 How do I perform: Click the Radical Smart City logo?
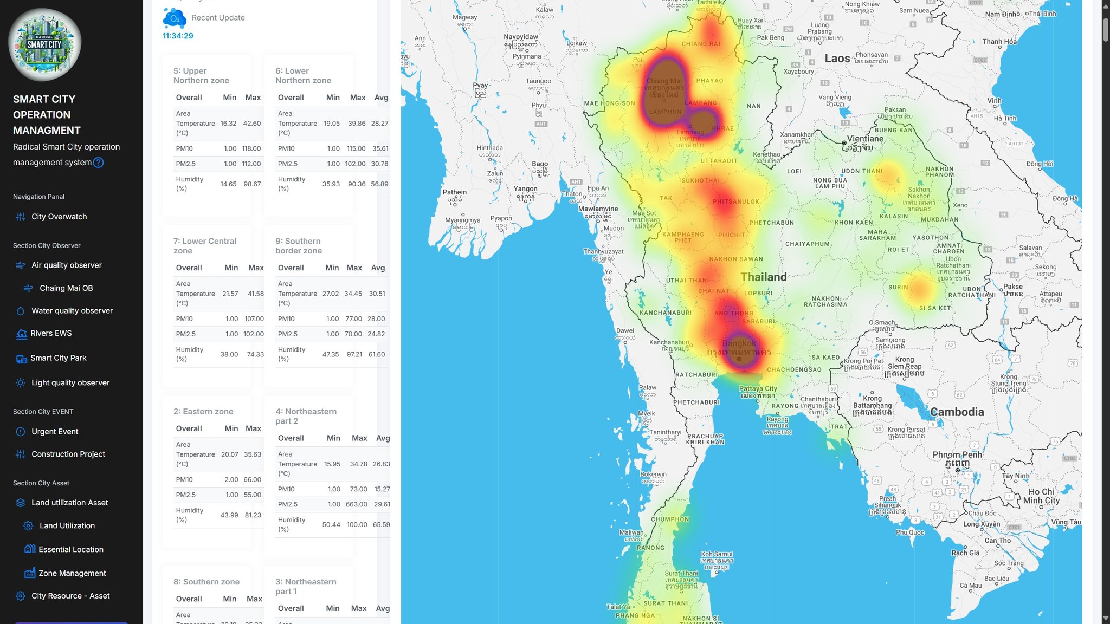point(44,45)
